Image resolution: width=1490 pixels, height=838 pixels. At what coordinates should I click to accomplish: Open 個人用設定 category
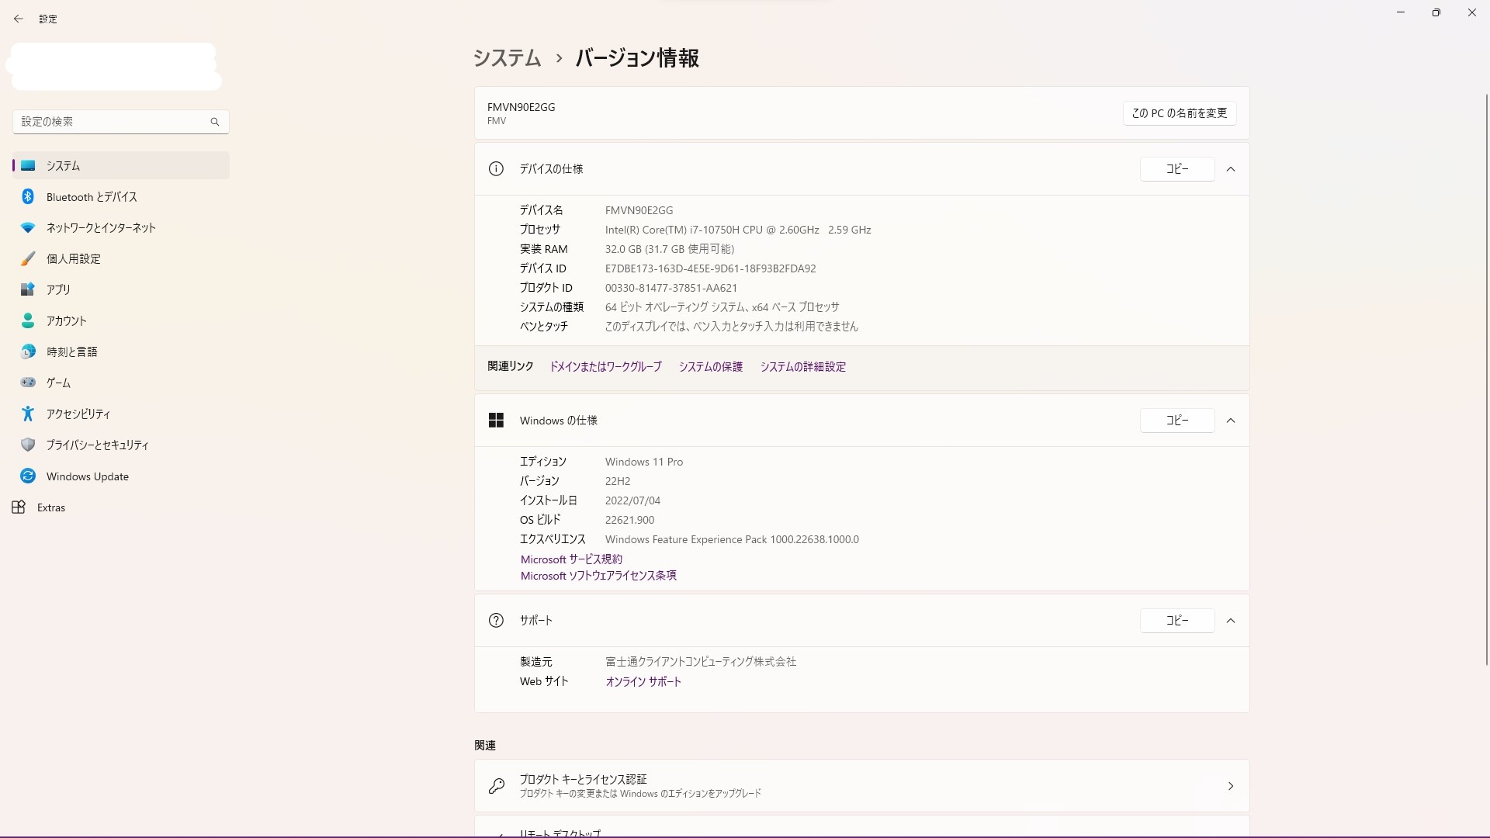121,258
